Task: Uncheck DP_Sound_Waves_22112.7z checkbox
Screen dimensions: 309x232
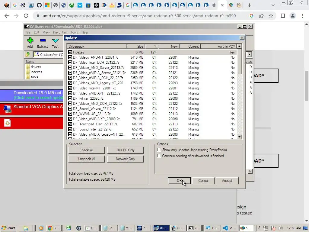Action: [x=70, y=108]
